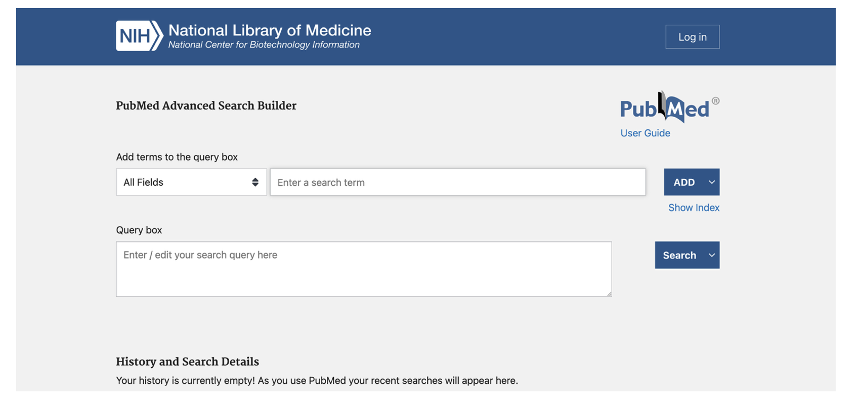
Task: Focus the Enter a search term field
Action: coord(457,182)
